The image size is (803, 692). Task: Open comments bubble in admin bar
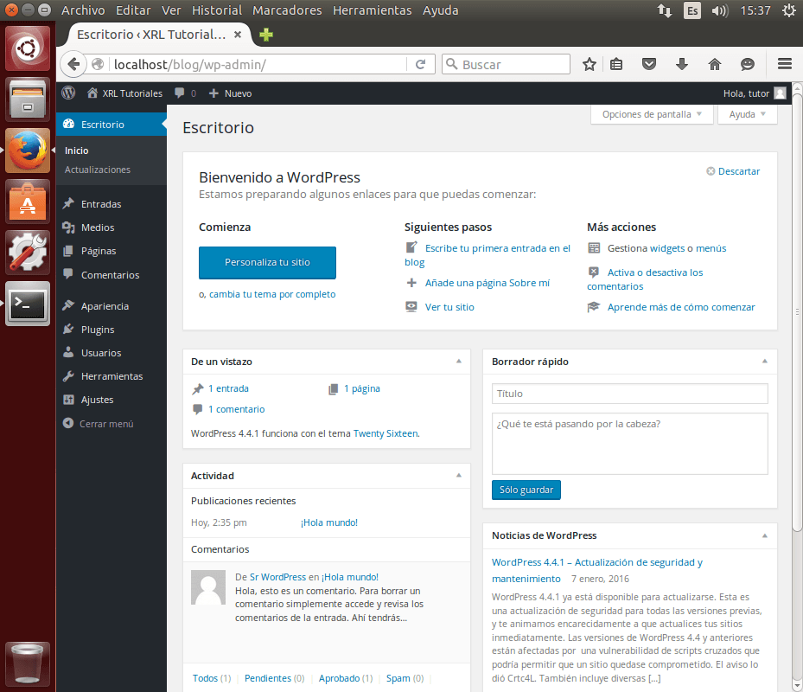coord(185,93)
